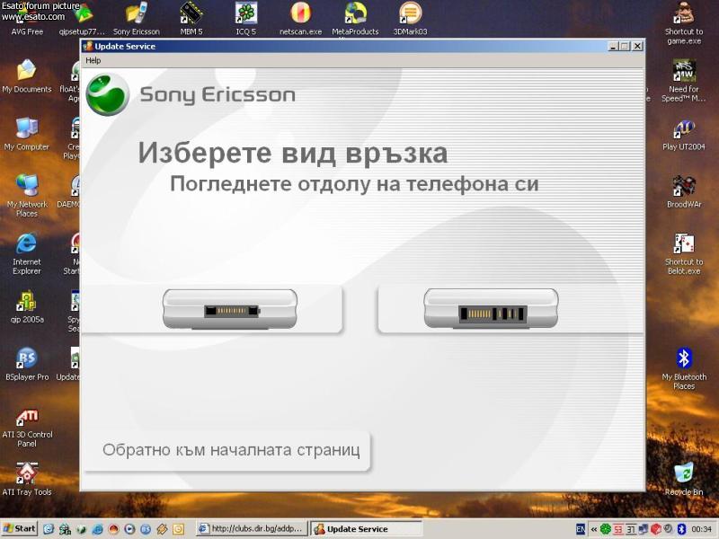Select the qipsetup77 desktop icon
The width and height of the screenshot is (719, 539).
82,20
